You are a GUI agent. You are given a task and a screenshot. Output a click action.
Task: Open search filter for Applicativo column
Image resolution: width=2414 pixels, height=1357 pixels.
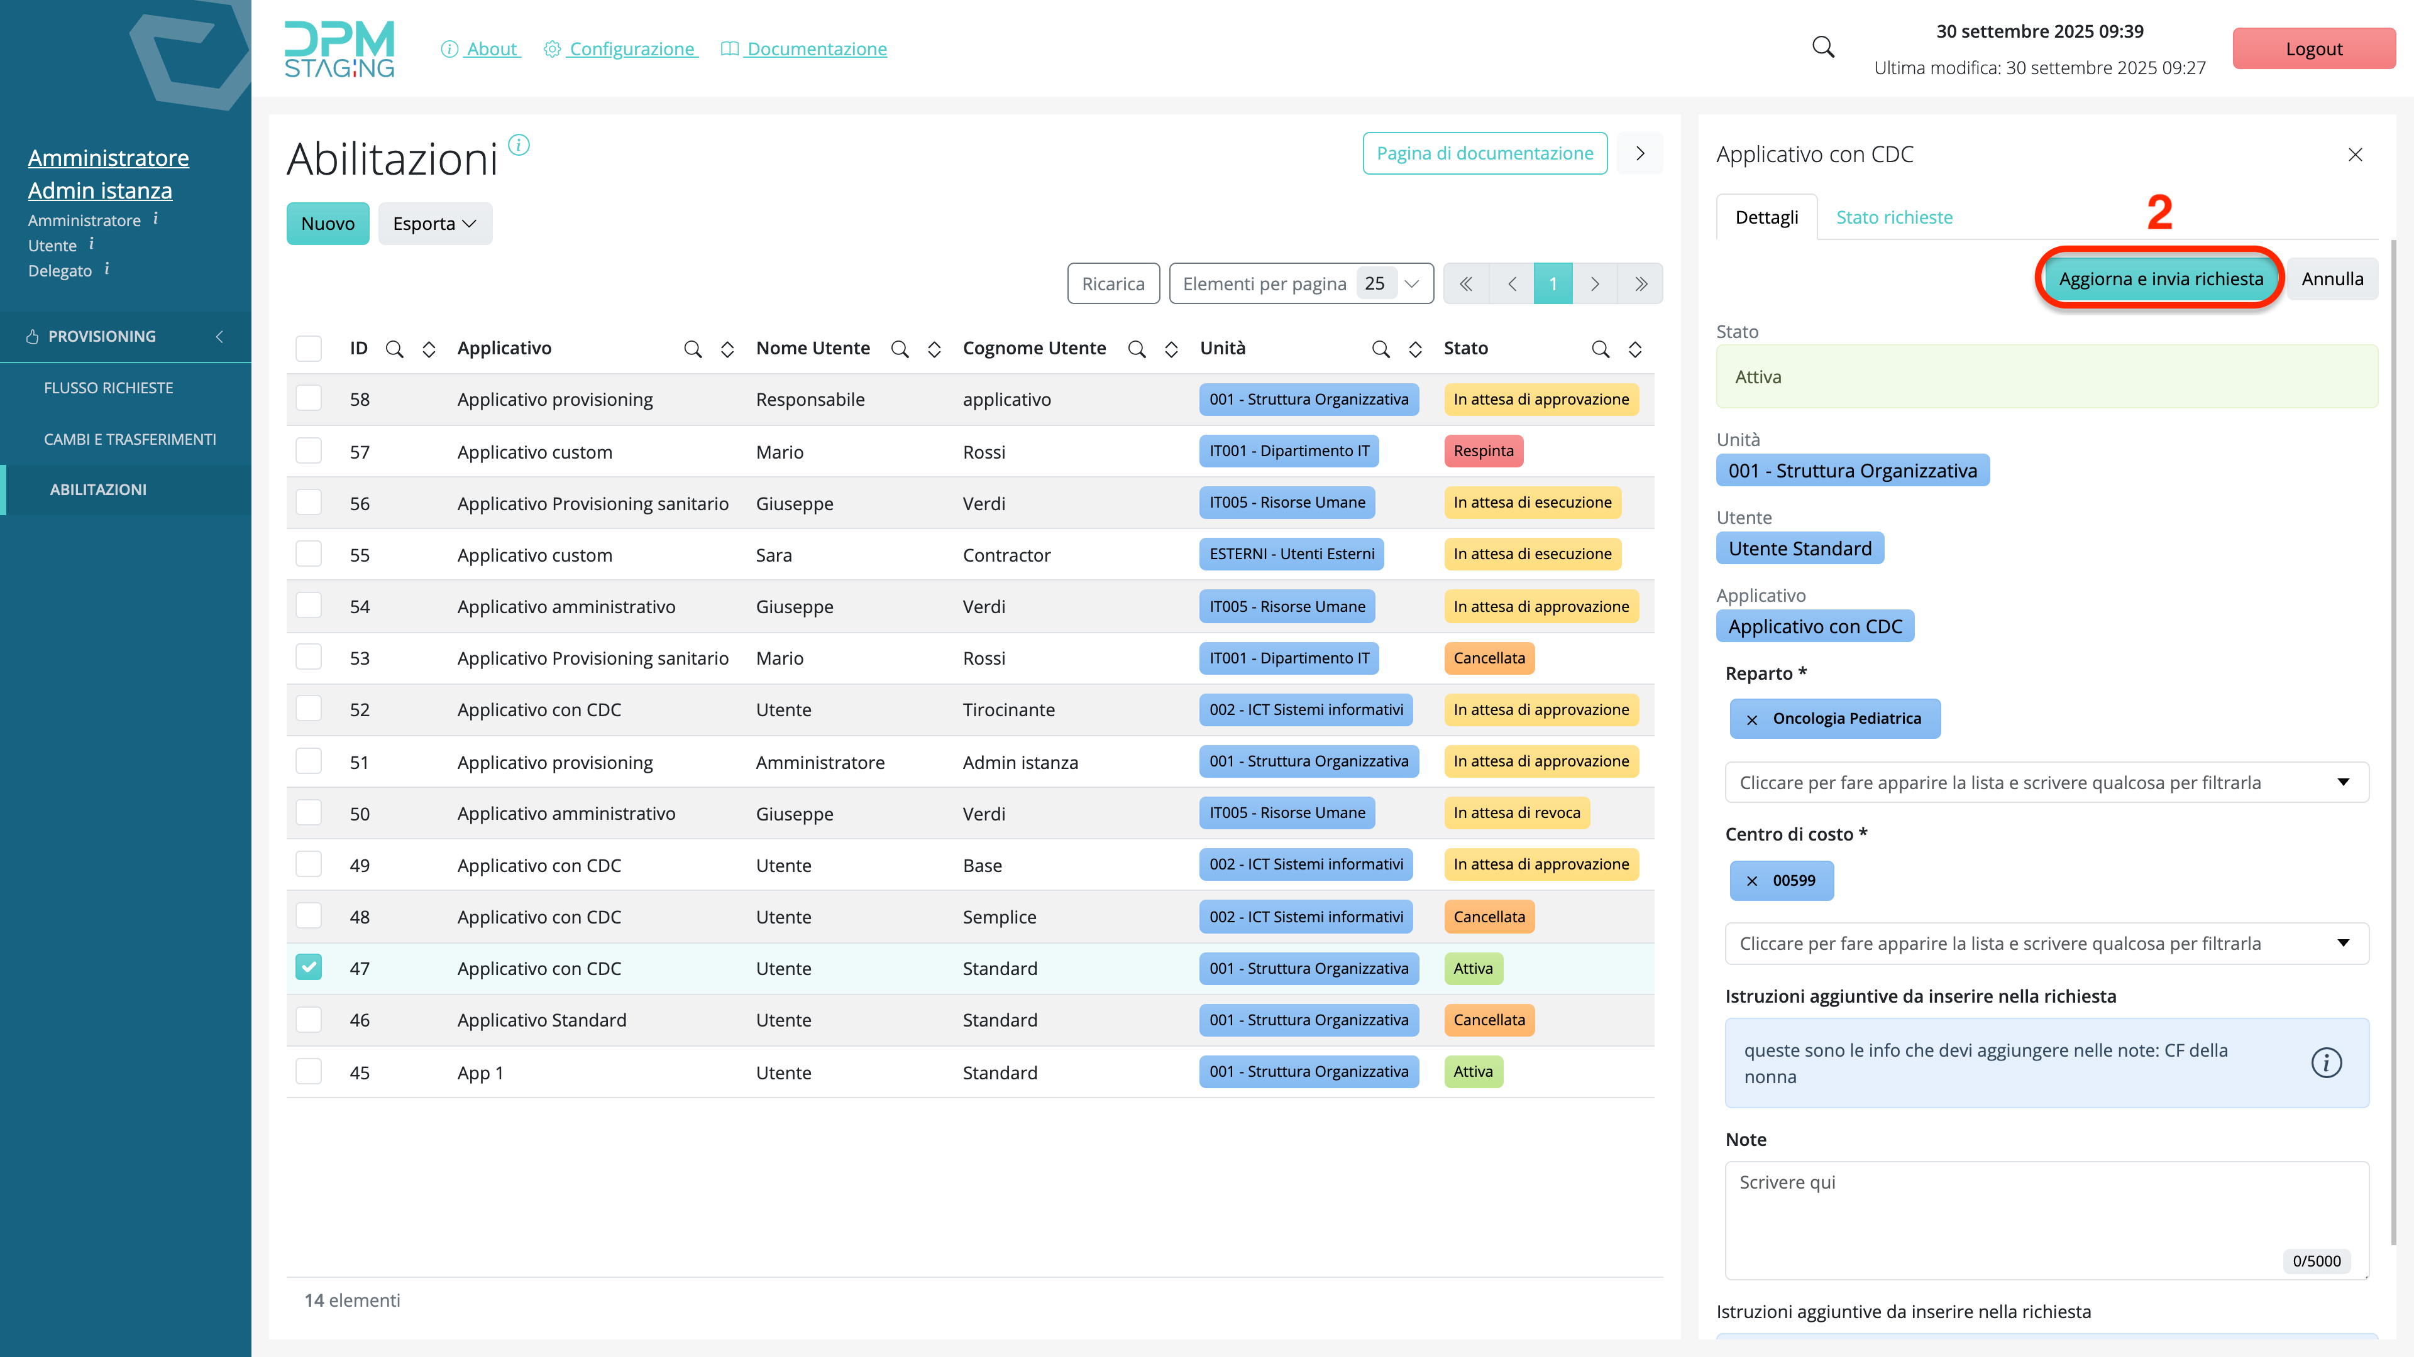[693, 349]
